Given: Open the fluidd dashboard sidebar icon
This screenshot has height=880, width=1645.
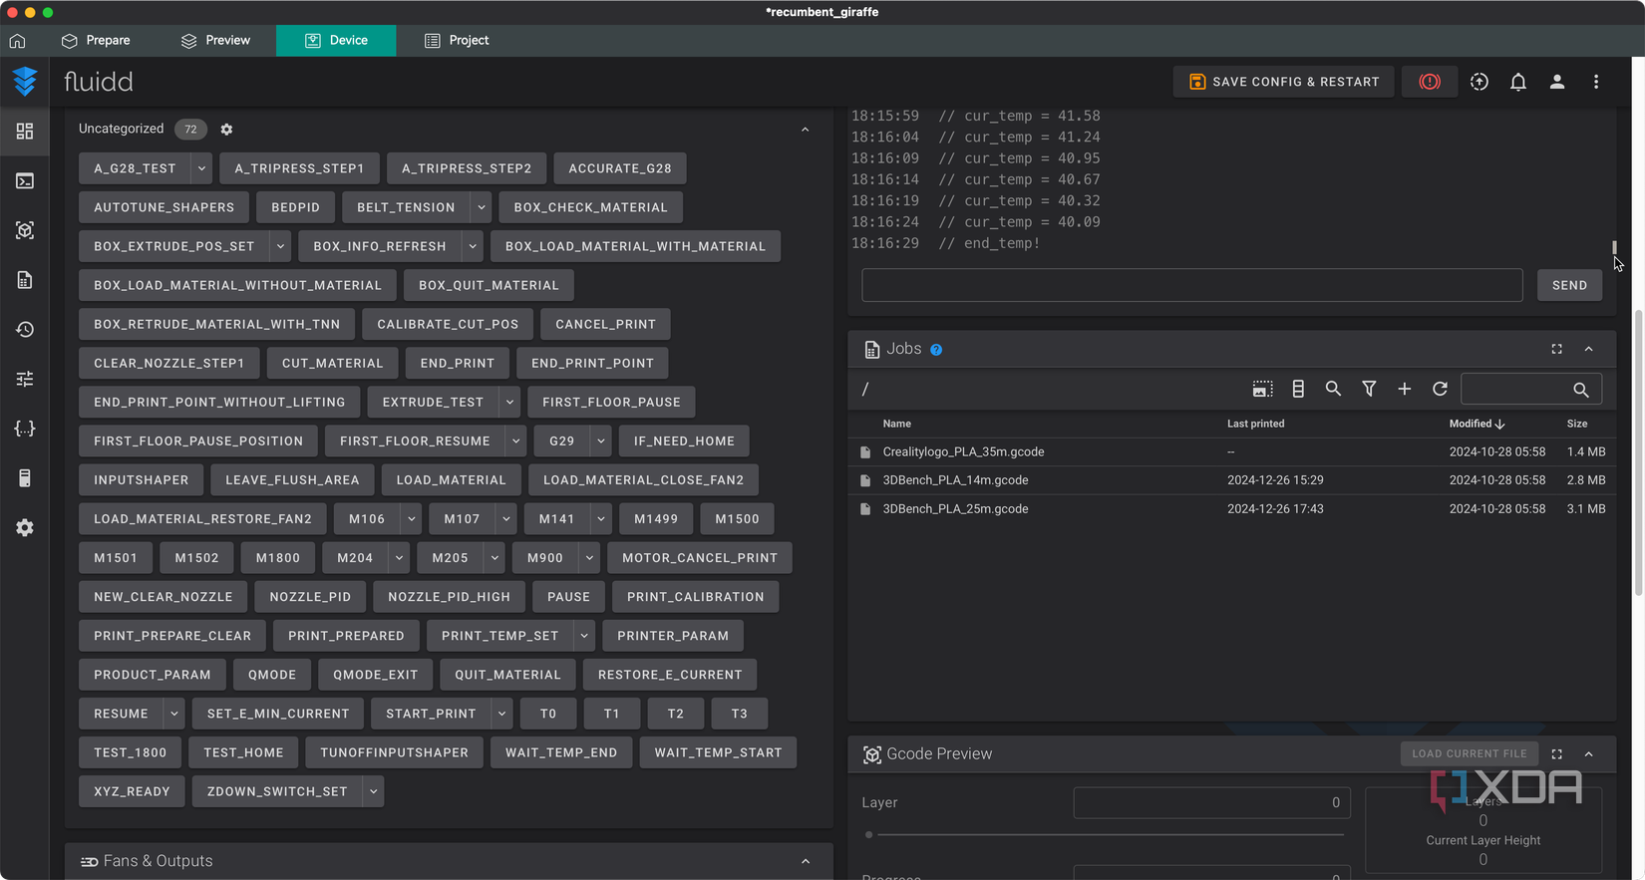Looking at the screenshot, I should [25, 132].
